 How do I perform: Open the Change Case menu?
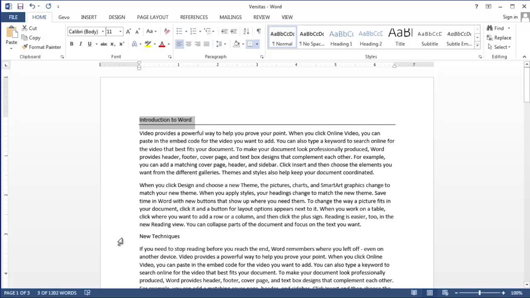click(x=152, y=31)
